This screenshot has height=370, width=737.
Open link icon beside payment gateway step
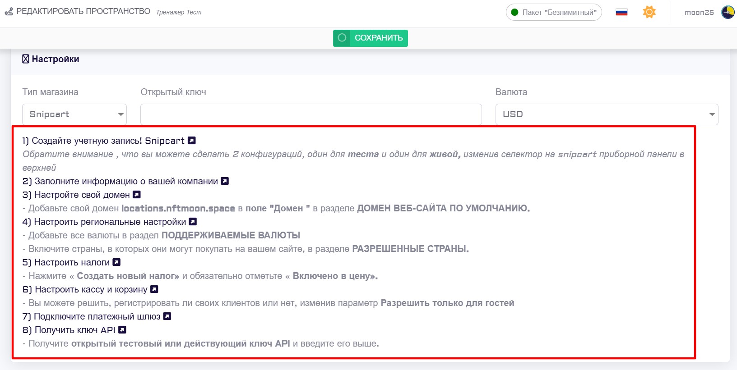click(x=167, y=316)
